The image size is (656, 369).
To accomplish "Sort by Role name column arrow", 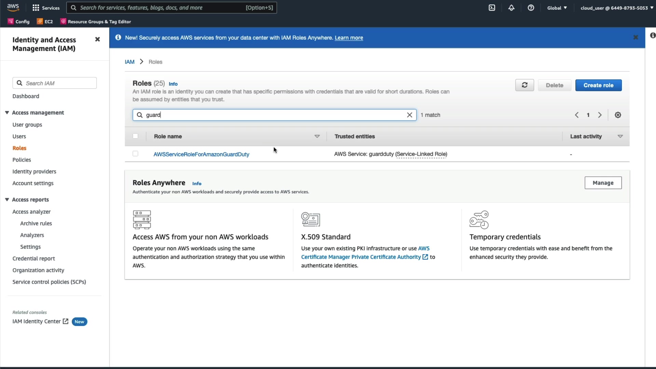I will (317, 136).
